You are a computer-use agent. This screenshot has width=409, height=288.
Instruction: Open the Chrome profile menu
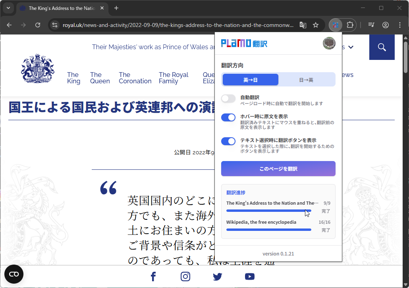[x=385, y=25]
